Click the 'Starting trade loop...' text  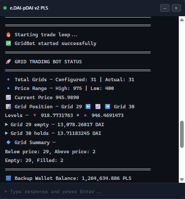click(46, 35)
